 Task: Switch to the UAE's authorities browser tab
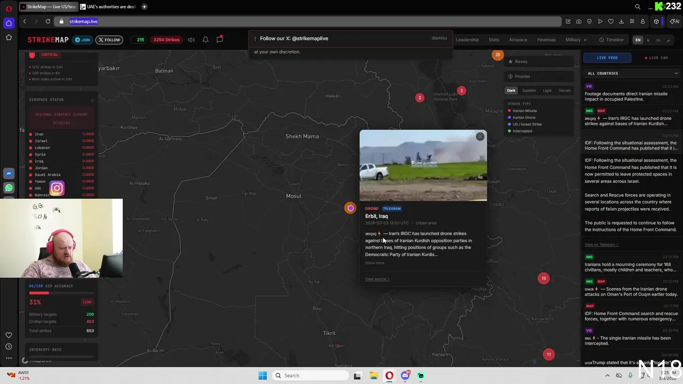pos(109,7)
